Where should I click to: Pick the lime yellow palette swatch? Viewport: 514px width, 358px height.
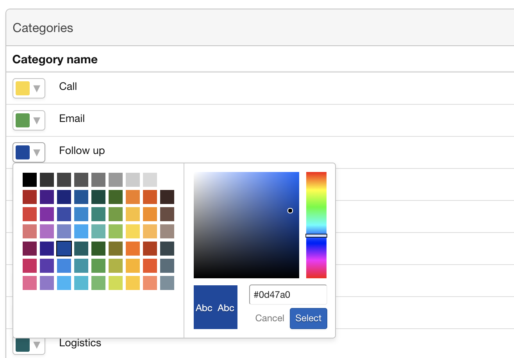coord(116,283)
